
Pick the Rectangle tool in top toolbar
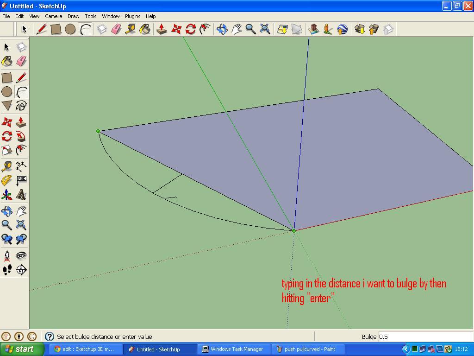(56, 29)
